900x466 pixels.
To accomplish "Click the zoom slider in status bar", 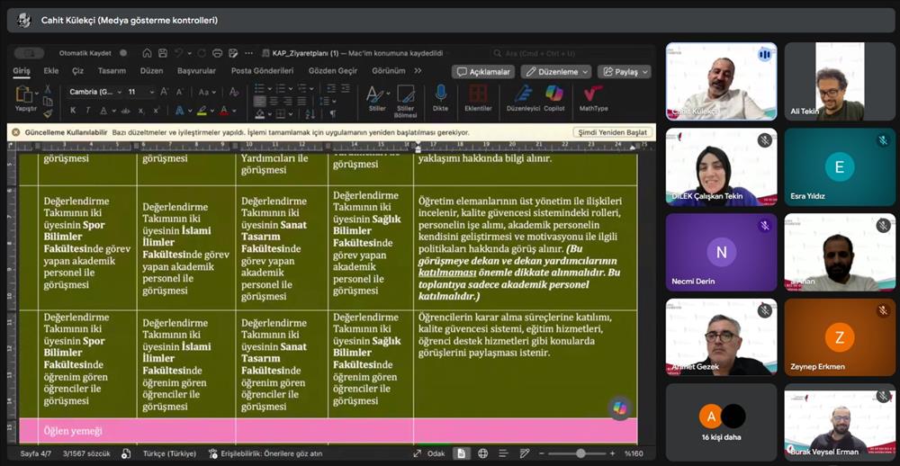I will point(580,453).
